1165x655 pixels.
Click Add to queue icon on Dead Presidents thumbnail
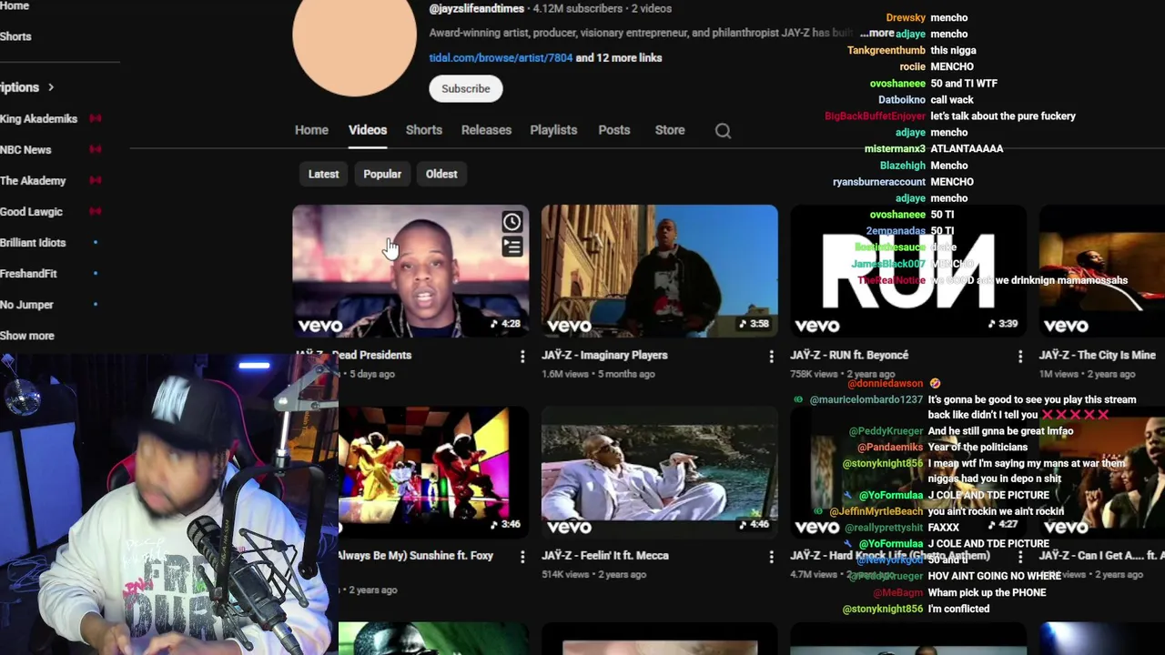(x=512, y=247)
